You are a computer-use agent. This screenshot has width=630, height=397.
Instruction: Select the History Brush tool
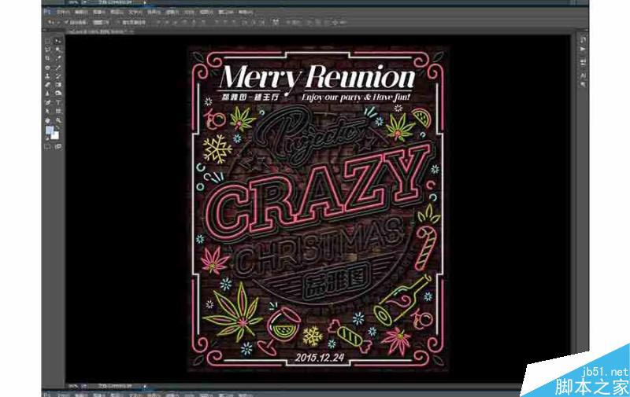[58, 76]
